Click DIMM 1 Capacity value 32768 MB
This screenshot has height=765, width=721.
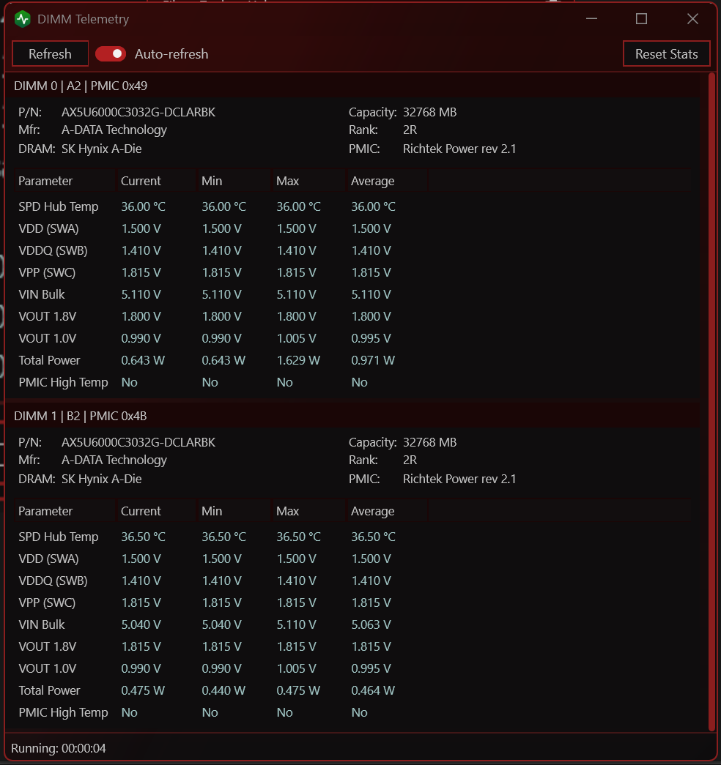pyautogui.click(x=430, y=442)
